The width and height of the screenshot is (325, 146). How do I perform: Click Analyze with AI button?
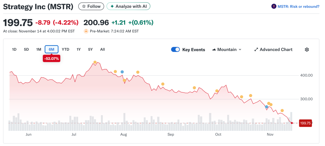click(128, 6)
